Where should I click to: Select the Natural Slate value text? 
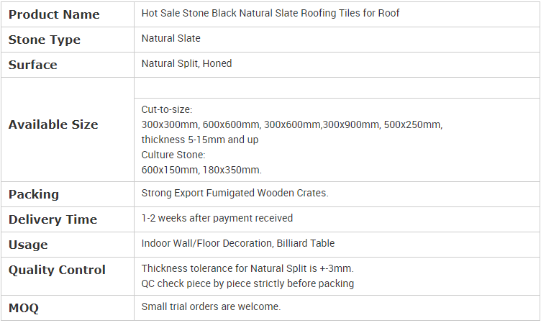(x=171, y=38)
